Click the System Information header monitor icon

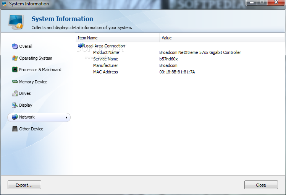16,22
